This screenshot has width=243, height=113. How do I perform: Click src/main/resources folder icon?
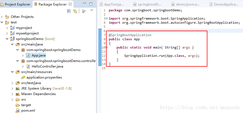(18, 72)
